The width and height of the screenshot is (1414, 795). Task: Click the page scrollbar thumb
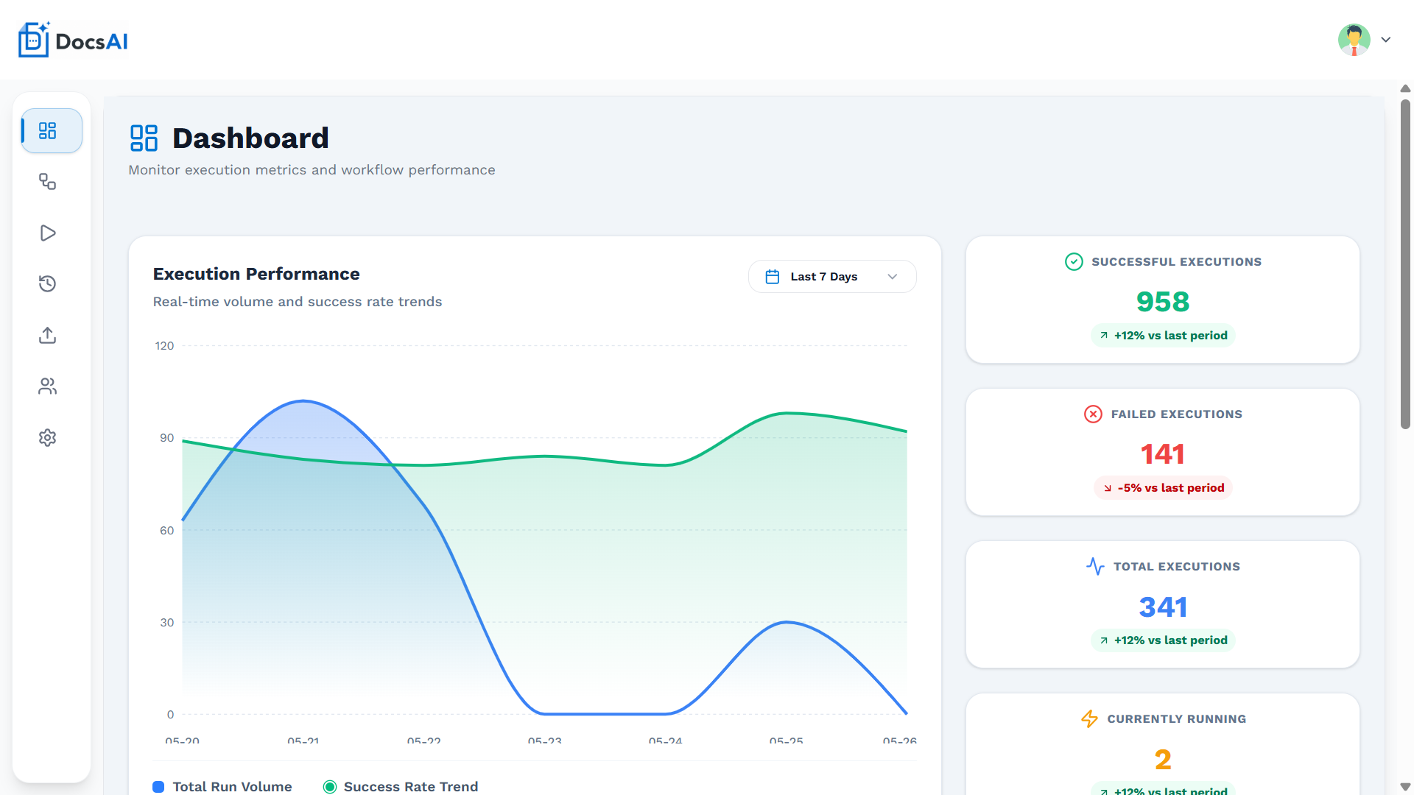point(1405,264)
